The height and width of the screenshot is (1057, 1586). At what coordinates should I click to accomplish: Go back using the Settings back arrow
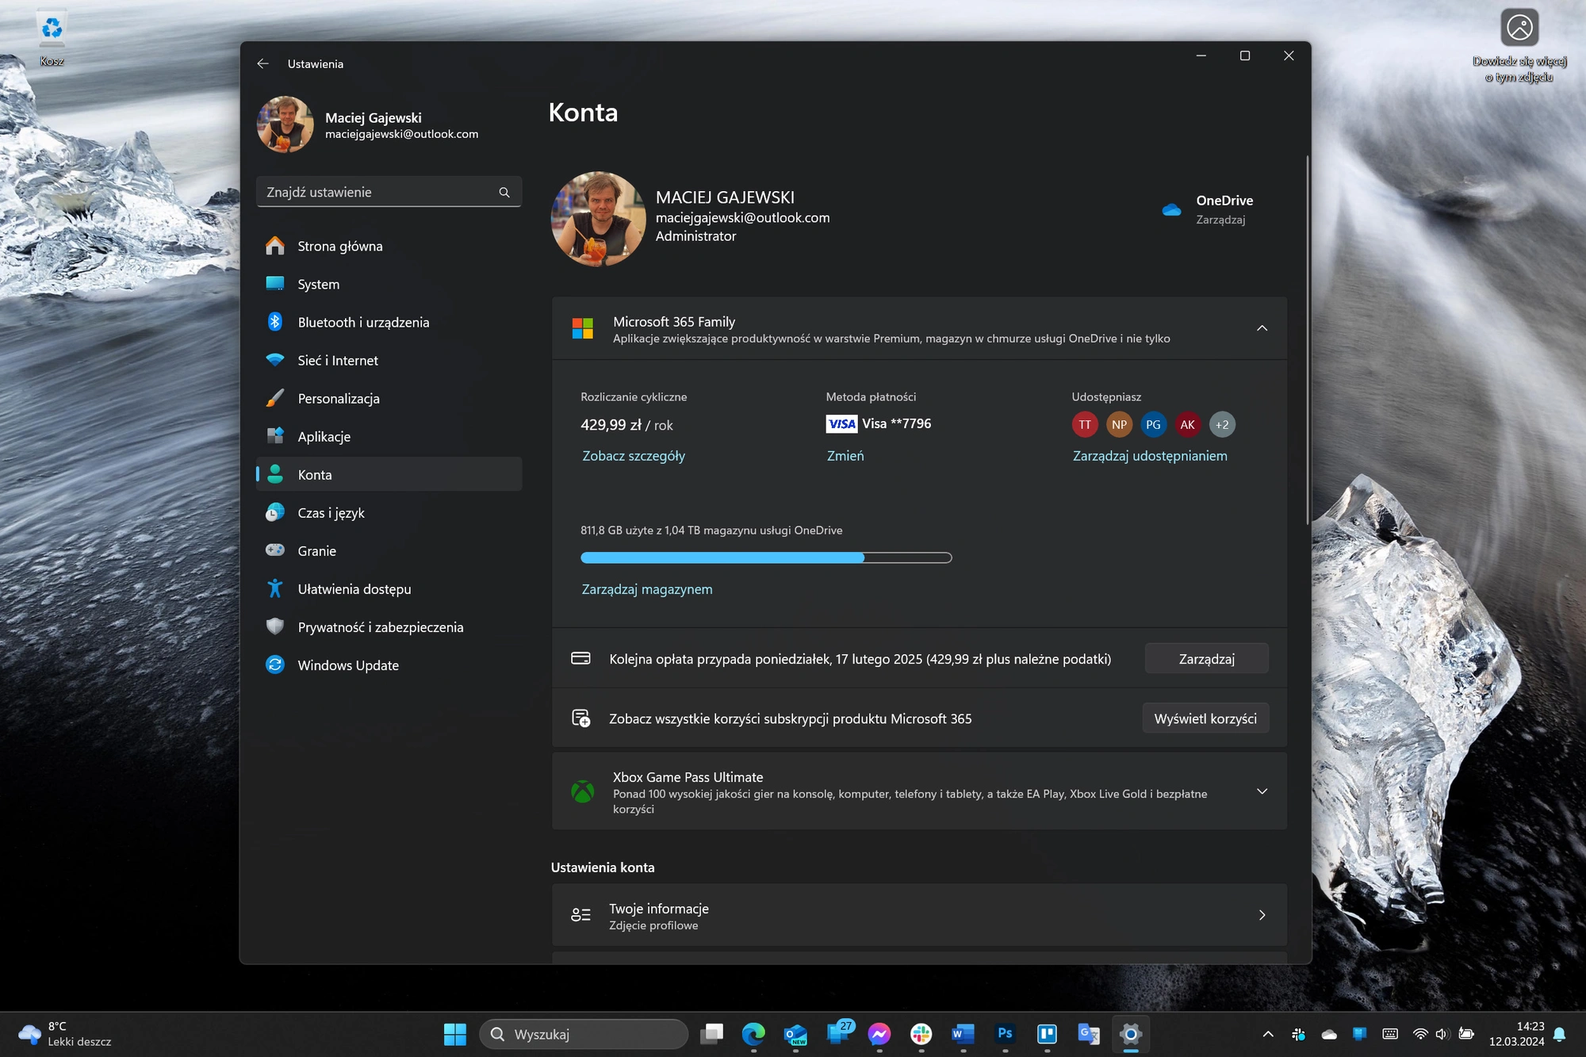(x=262, y=63)
